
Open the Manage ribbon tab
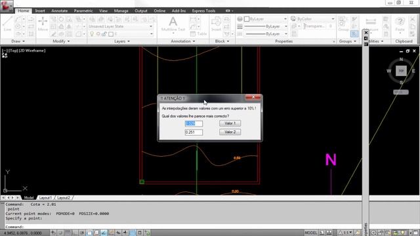click(121, 10)
